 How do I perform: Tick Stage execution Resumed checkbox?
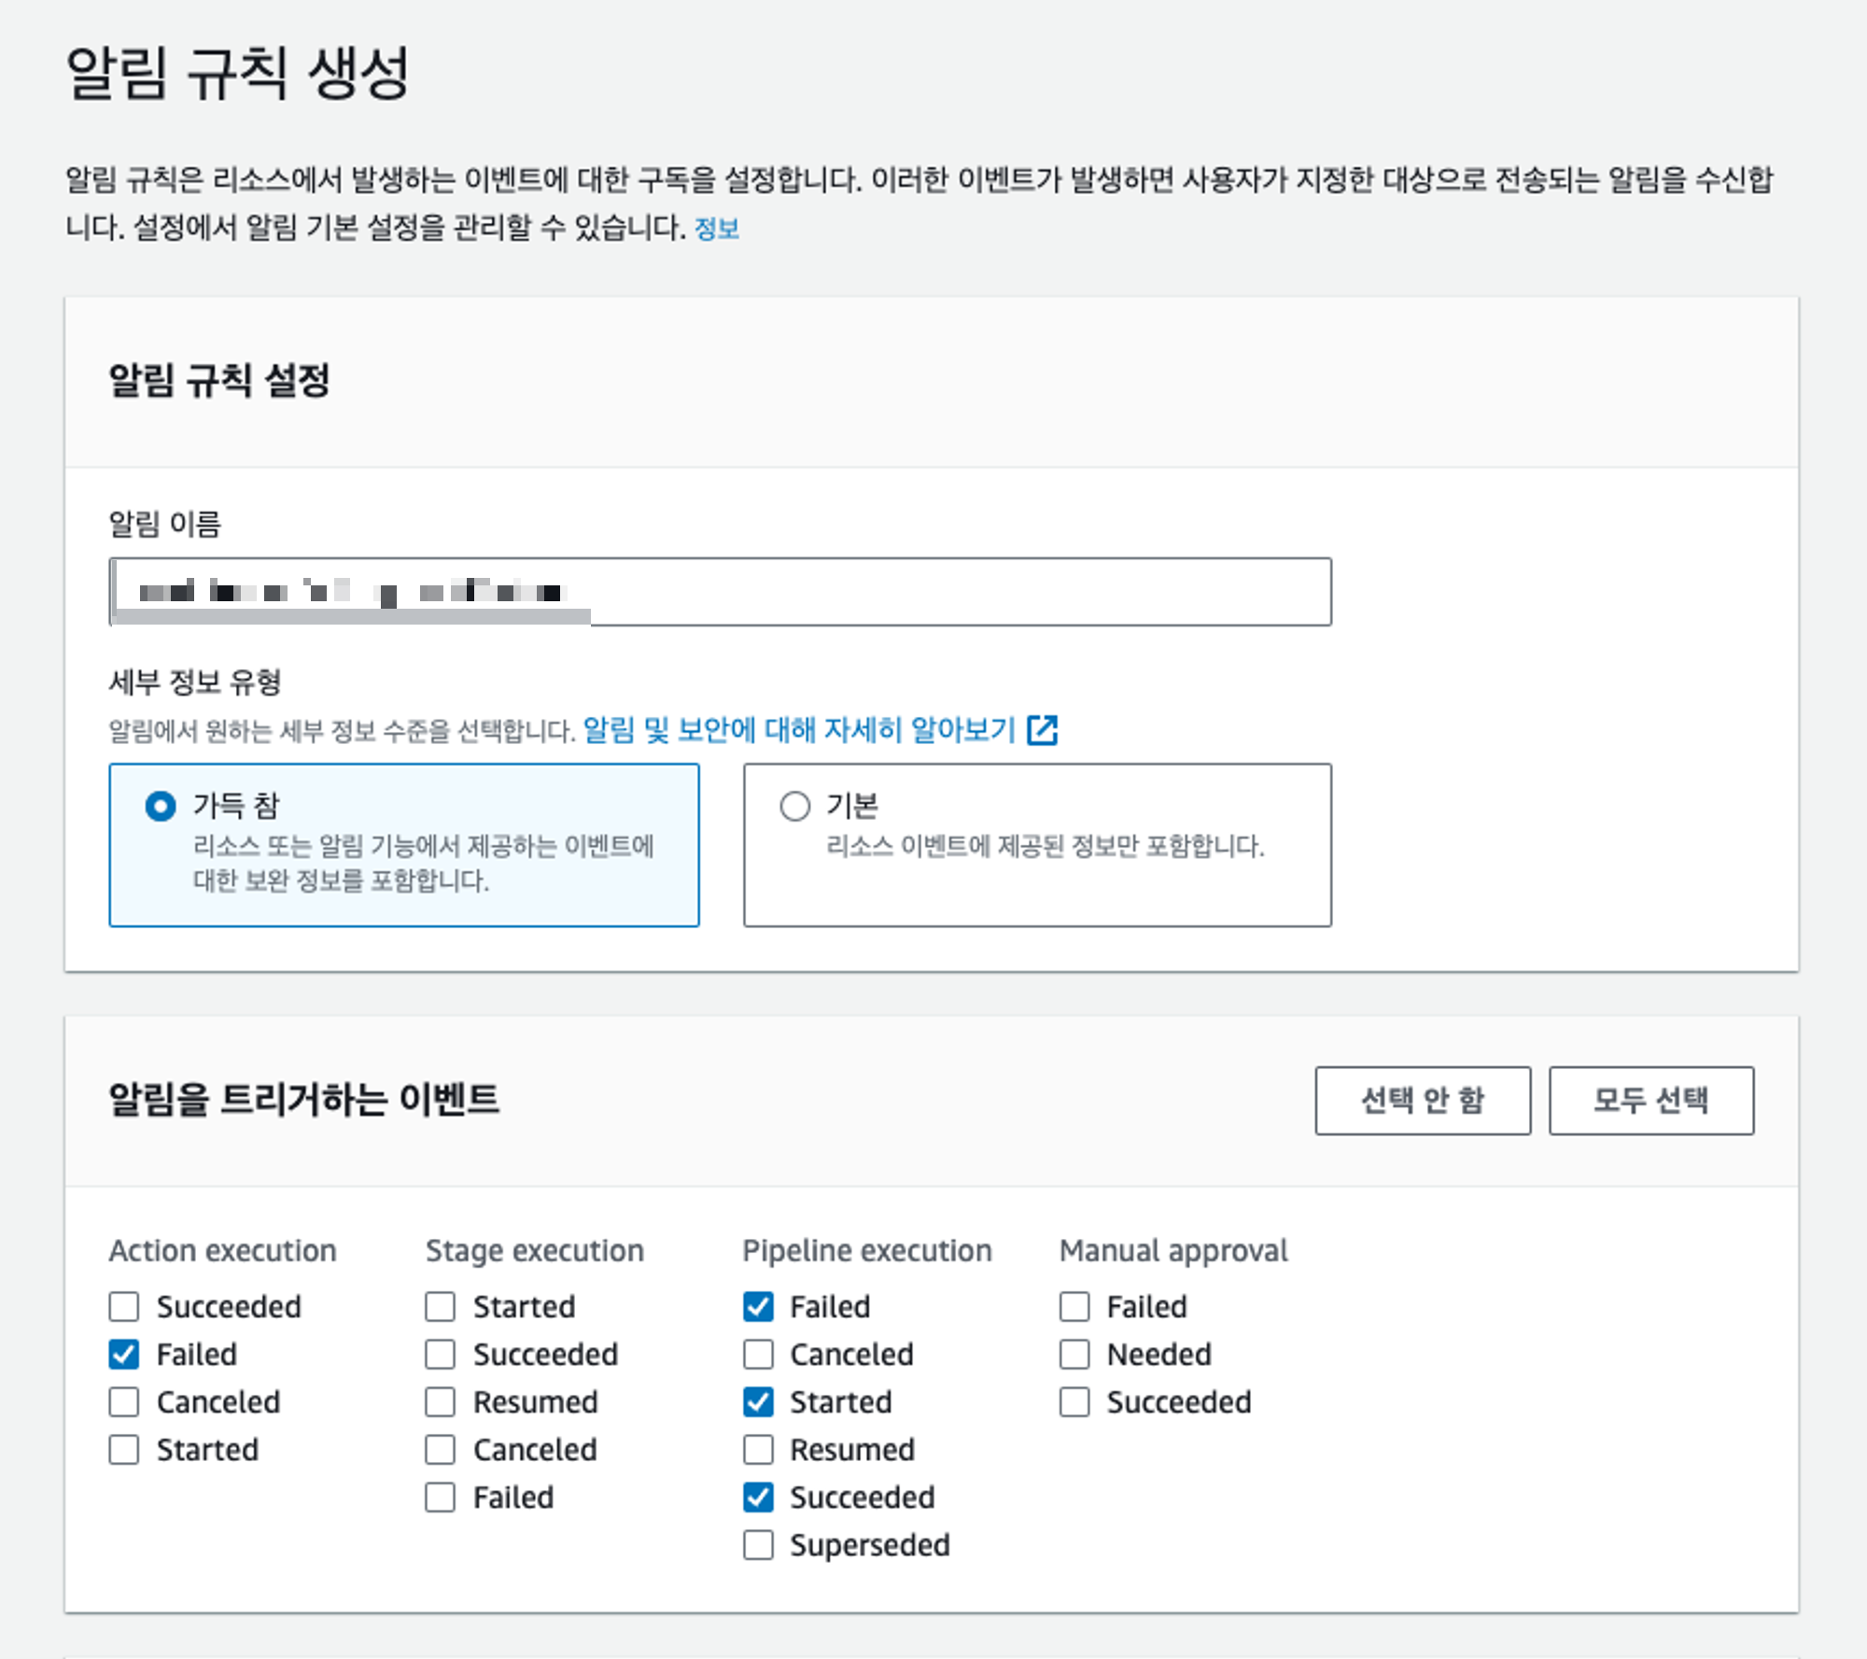441,1401
